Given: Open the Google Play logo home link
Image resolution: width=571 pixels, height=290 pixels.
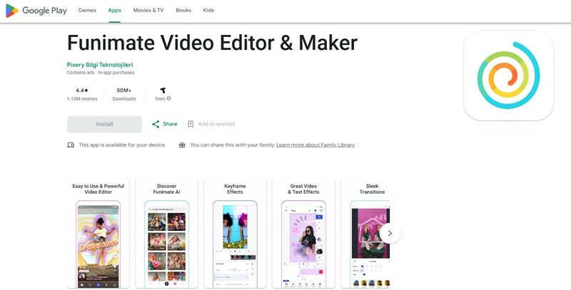Looking at the screenshot, I should pos(36,11).
